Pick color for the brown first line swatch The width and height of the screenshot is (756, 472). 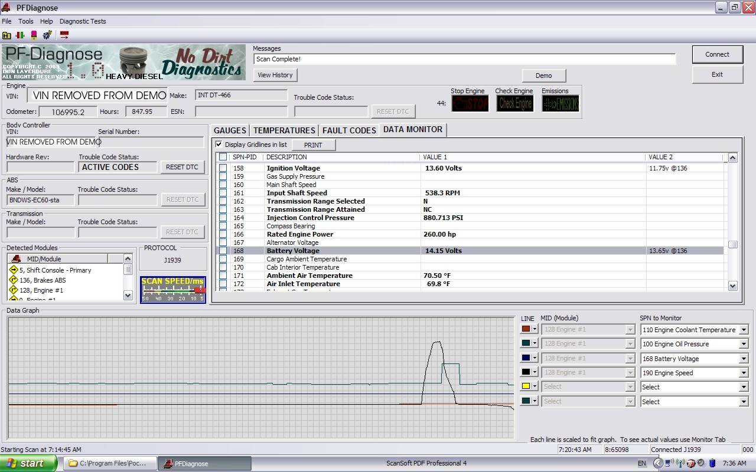click(529, 329)
